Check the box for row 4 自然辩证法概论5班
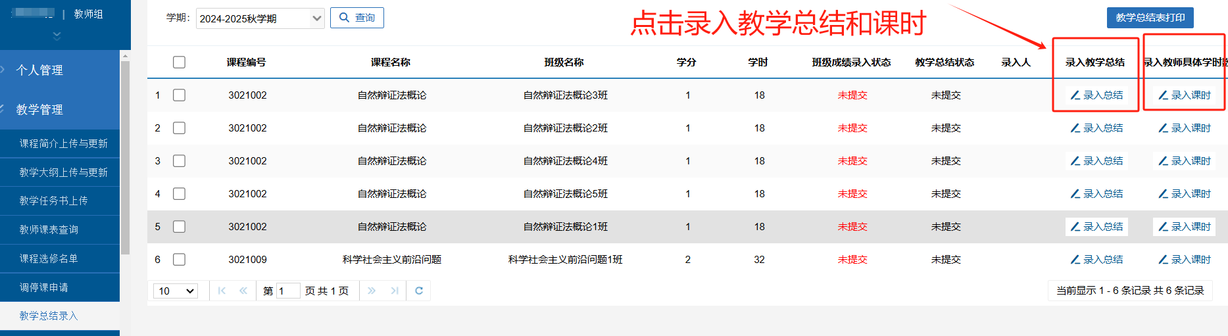Viewport: 1228px width, 336px height. tap(179, 194)
